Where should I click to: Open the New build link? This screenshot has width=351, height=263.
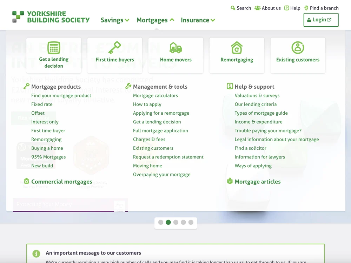[x=42, y=166]
